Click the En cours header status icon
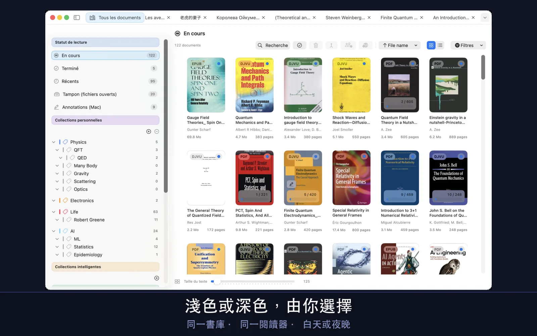This screenshot has width=537, height=336. pos(178,33)
